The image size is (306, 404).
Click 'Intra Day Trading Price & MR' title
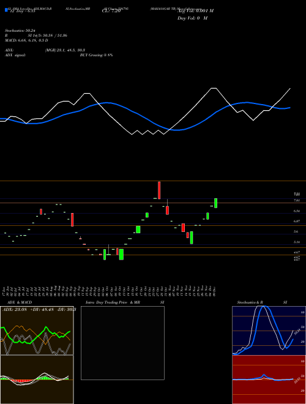coord(113,302)
